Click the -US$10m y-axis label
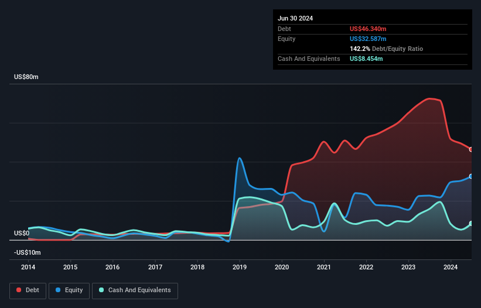481x308 pixels. pos(28,252)
